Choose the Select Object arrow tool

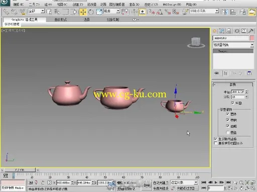point(49,12)
